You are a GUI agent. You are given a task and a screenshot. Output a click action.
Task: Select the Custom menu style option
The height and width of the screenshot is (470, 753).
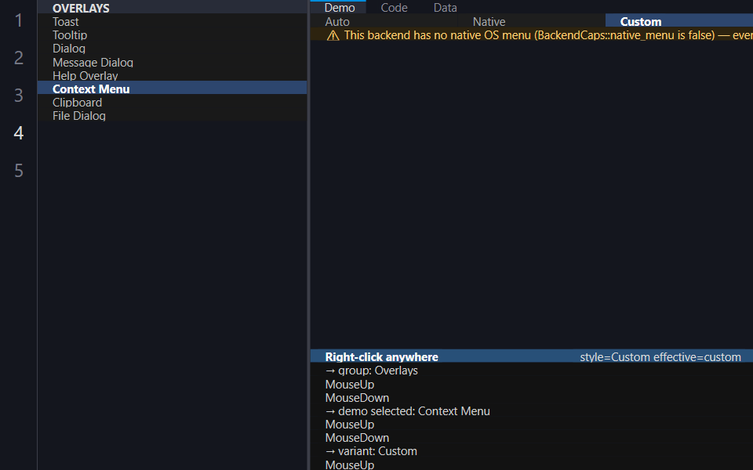[679, 22]
